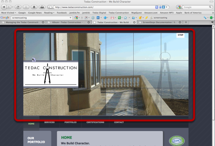Bookmark the page with the star icon
The width and height of the screenshot is (215, 146).
[x=160, y=7]
